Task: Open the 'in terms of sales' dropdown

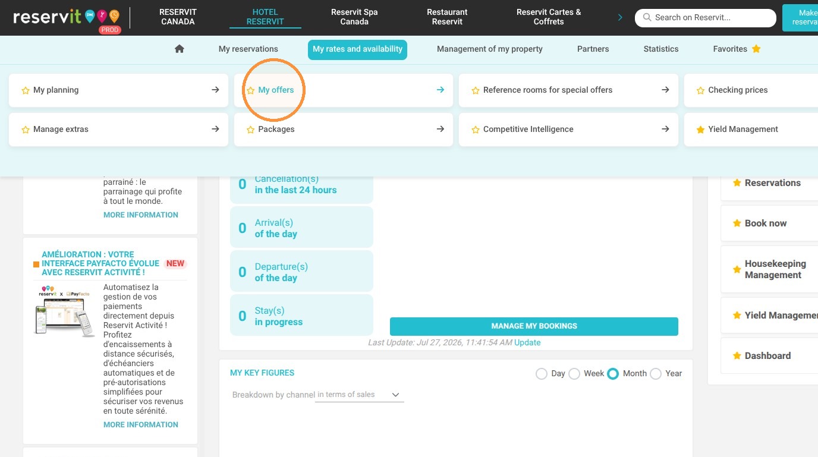Action: click(360, 395)
